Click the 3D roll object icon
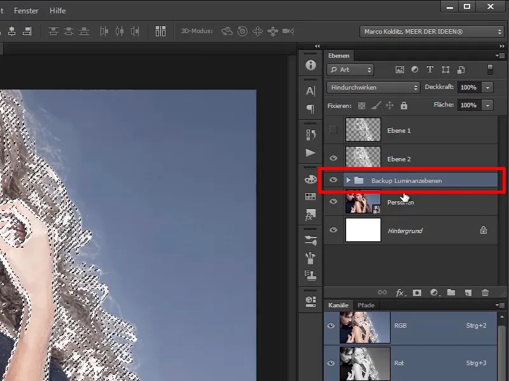 pos(242,31)
